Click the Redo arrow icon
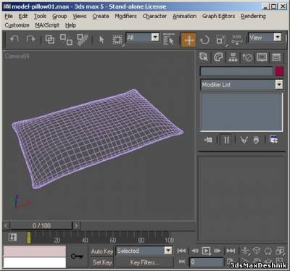Screen dimensions: 290x271 tap(30, 39)
